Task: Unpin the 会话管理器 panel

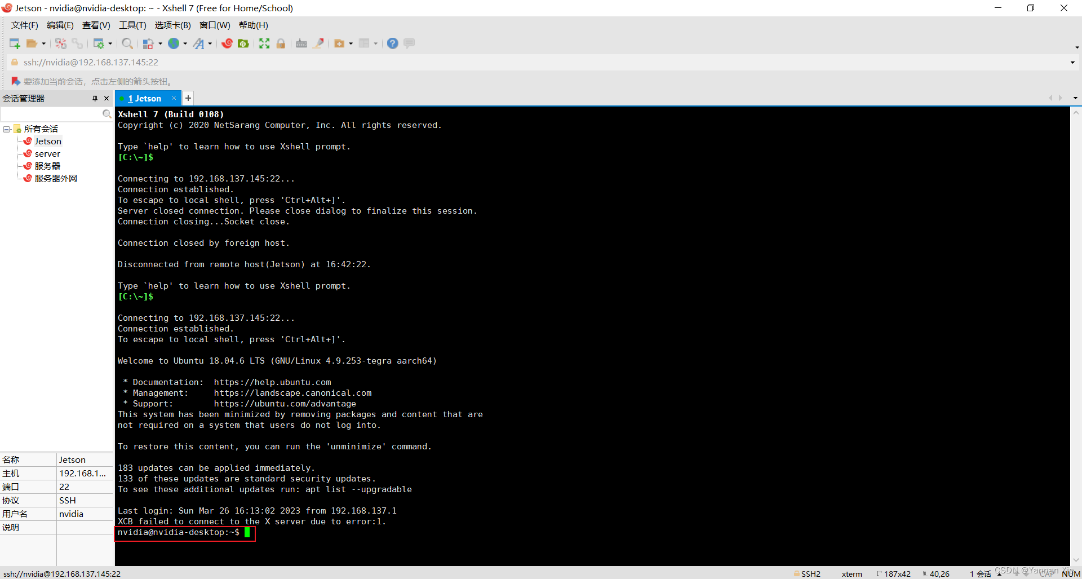Action: tap(95, 98)
